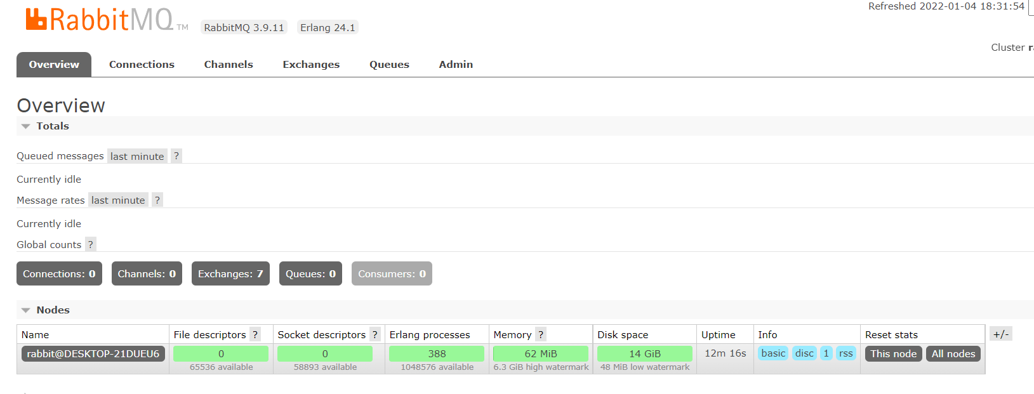Click the Uptime column header
1034x394 pixels.
pos(719,335)
